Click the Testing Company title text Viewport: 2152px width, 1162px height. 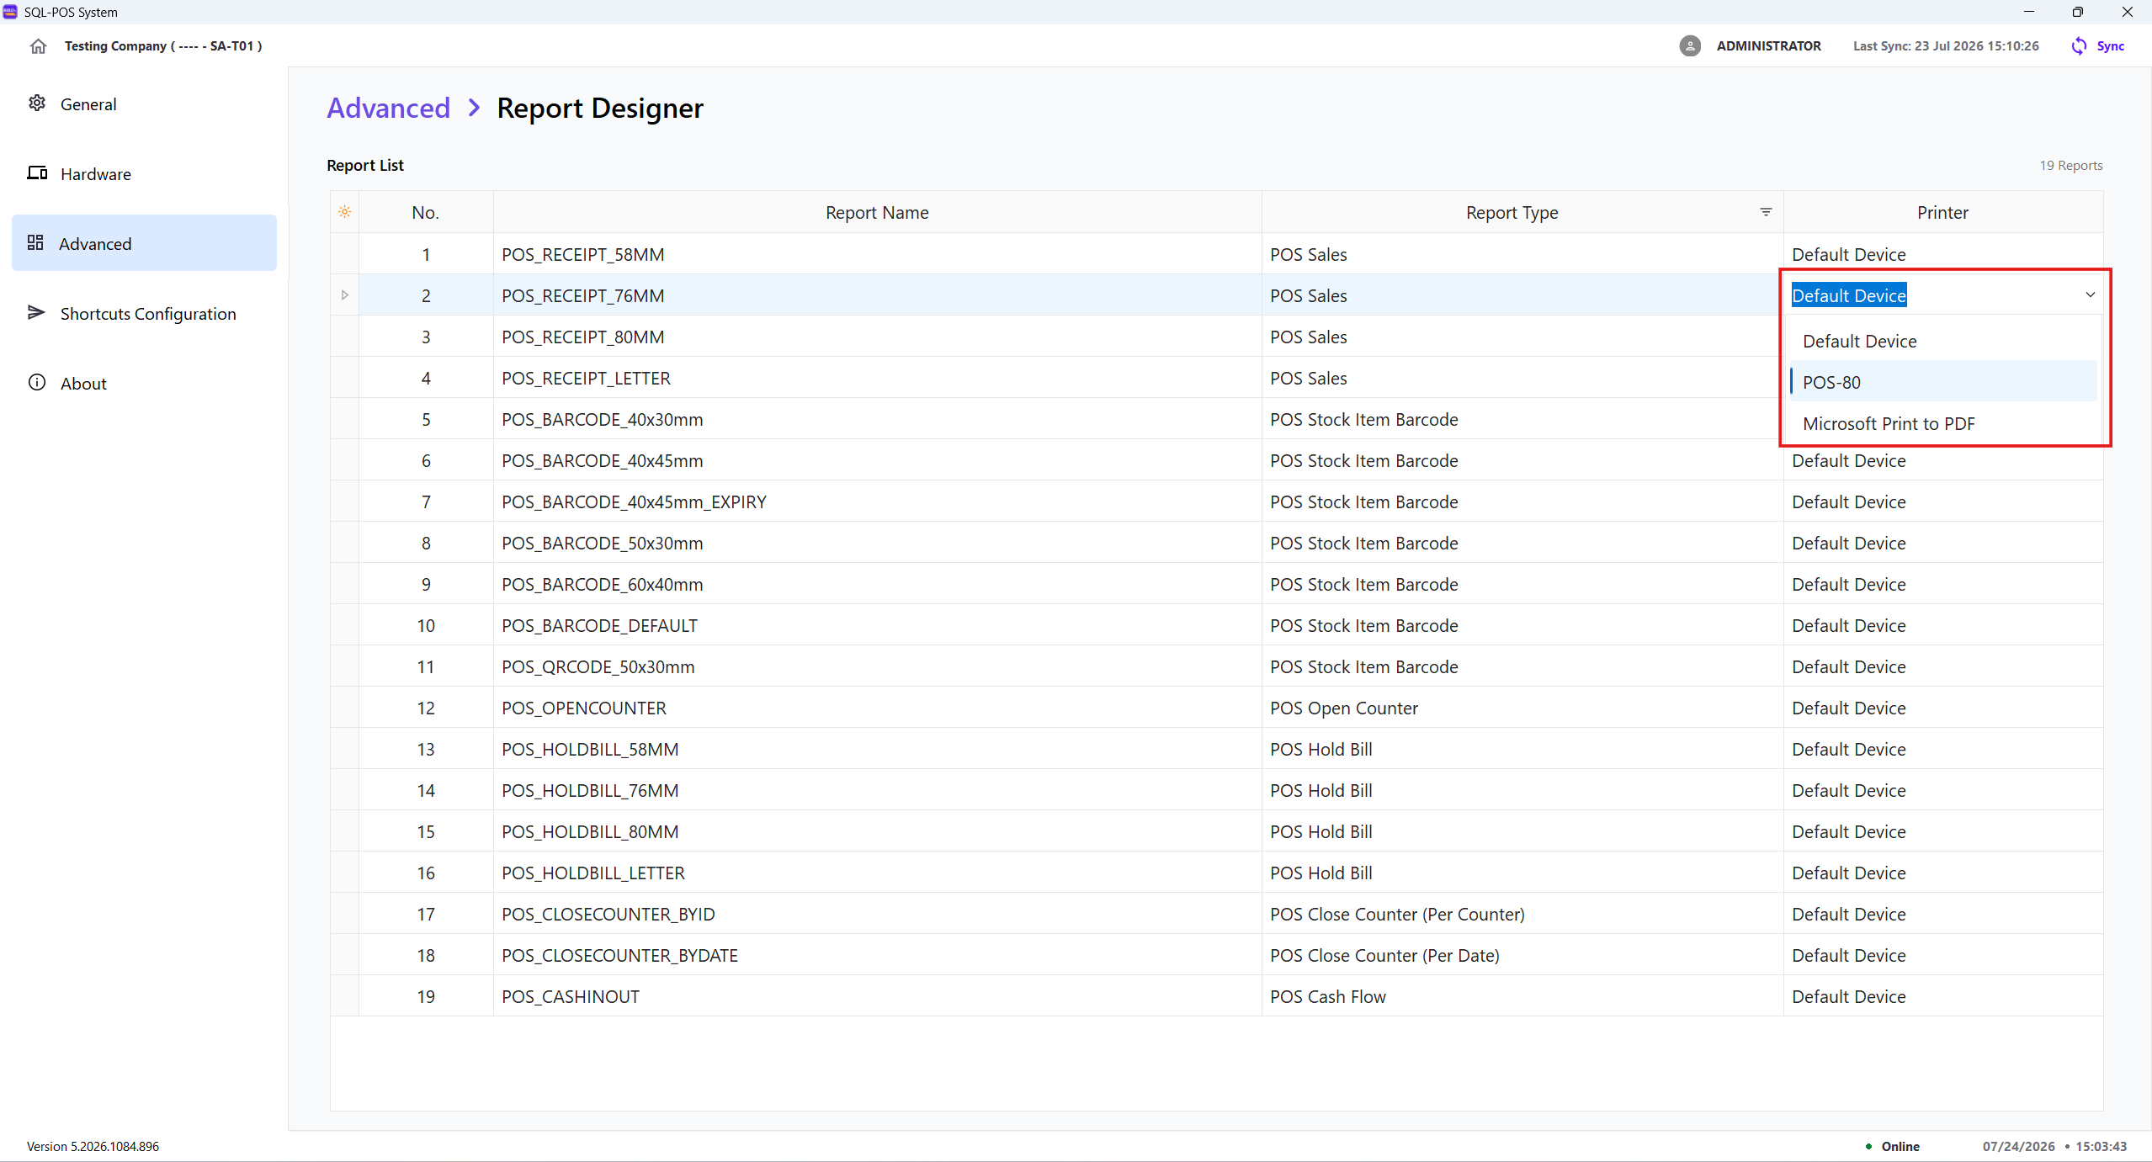pos(163,46)
